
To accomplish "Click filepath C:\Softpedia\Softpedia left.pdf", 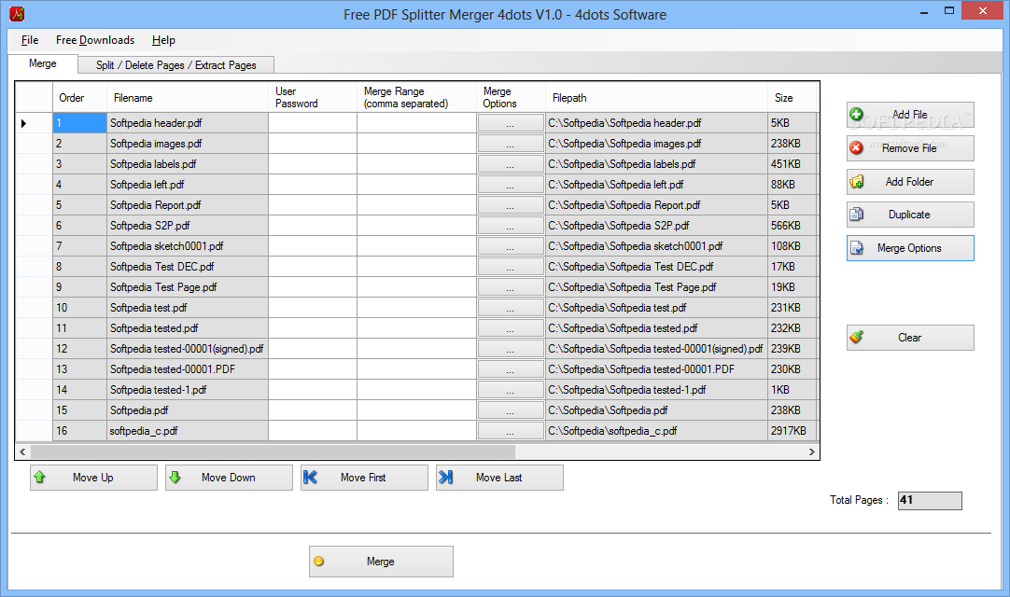I will click(x=656, y=185).
